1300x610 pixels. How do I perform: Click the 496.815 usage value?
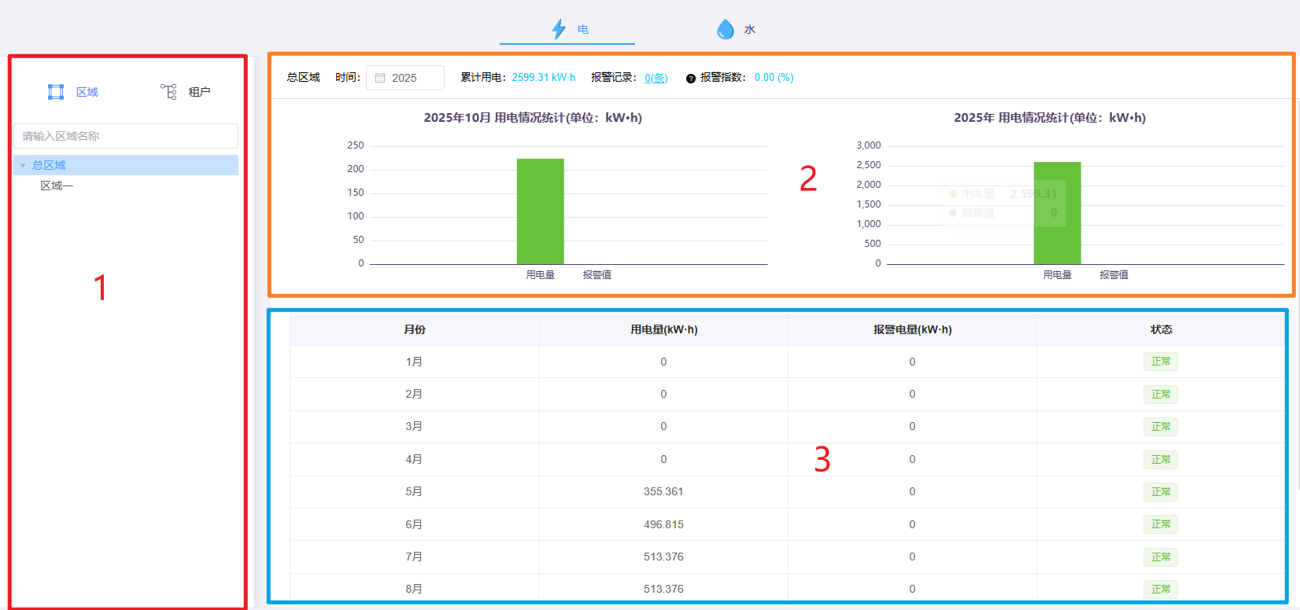point(663,524)
